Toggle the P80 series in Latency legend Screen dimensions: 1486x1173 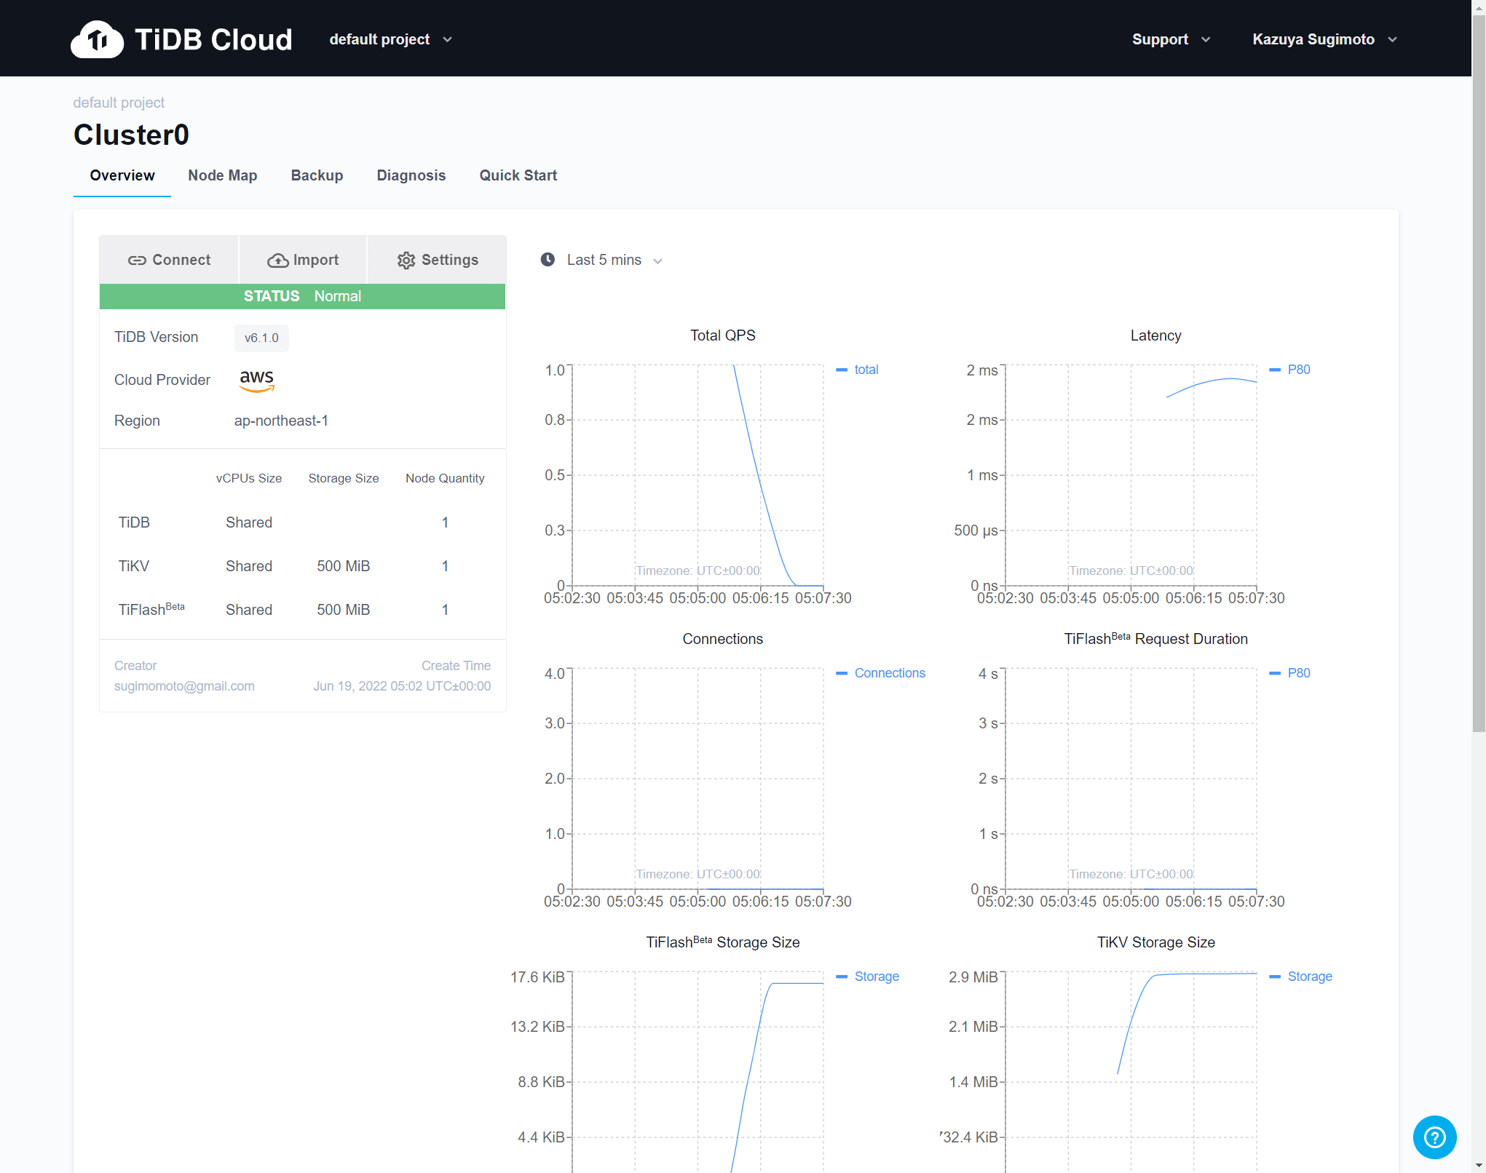1298,370
